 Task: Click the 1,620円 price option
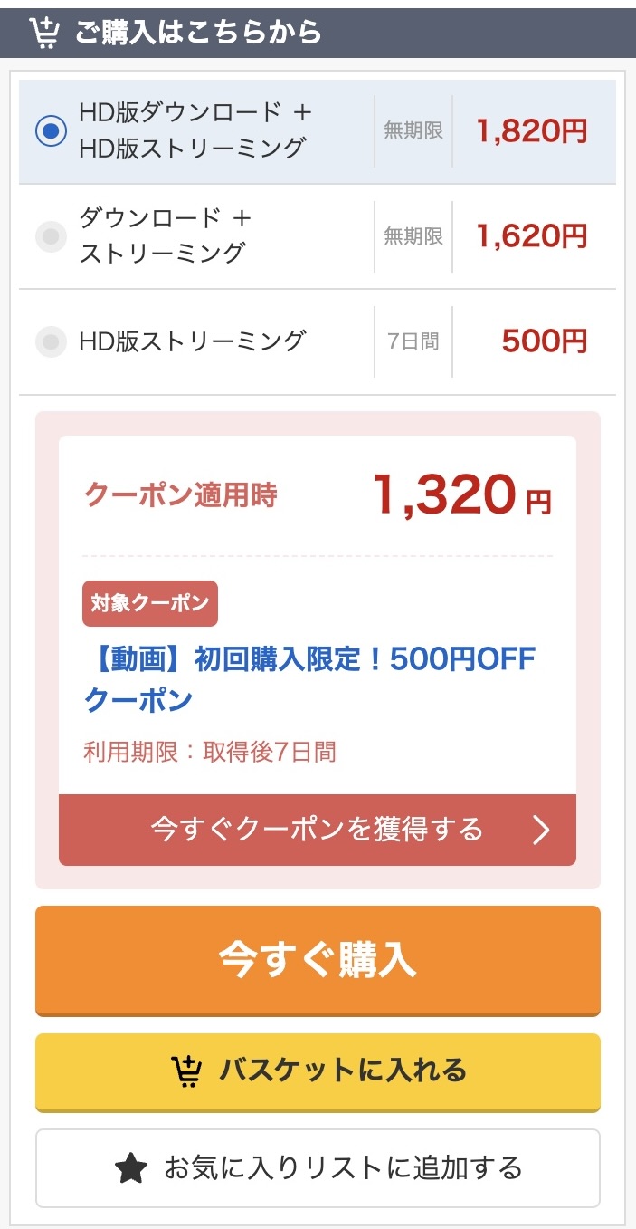[532, 236]
